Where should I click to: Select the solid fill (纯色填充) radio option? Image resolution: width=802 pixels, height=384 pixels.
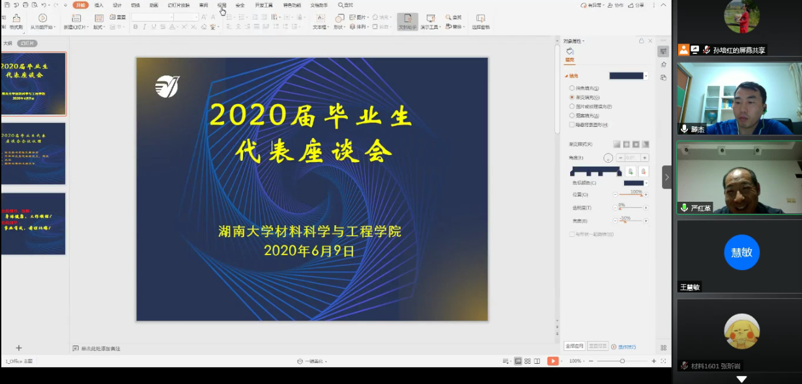[x=572, y=88]
